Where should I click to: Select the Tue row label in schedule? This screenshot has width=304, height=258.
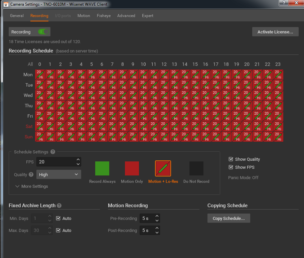pyautogui.click(x=29, y=85)
